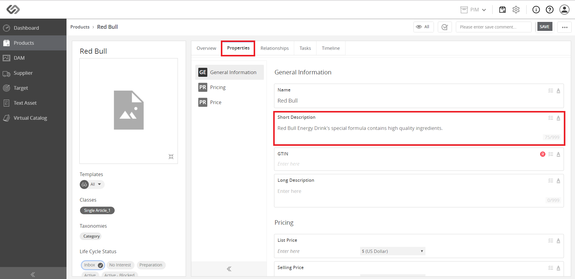Click the text format icon in GTIN field

[558, 154]
